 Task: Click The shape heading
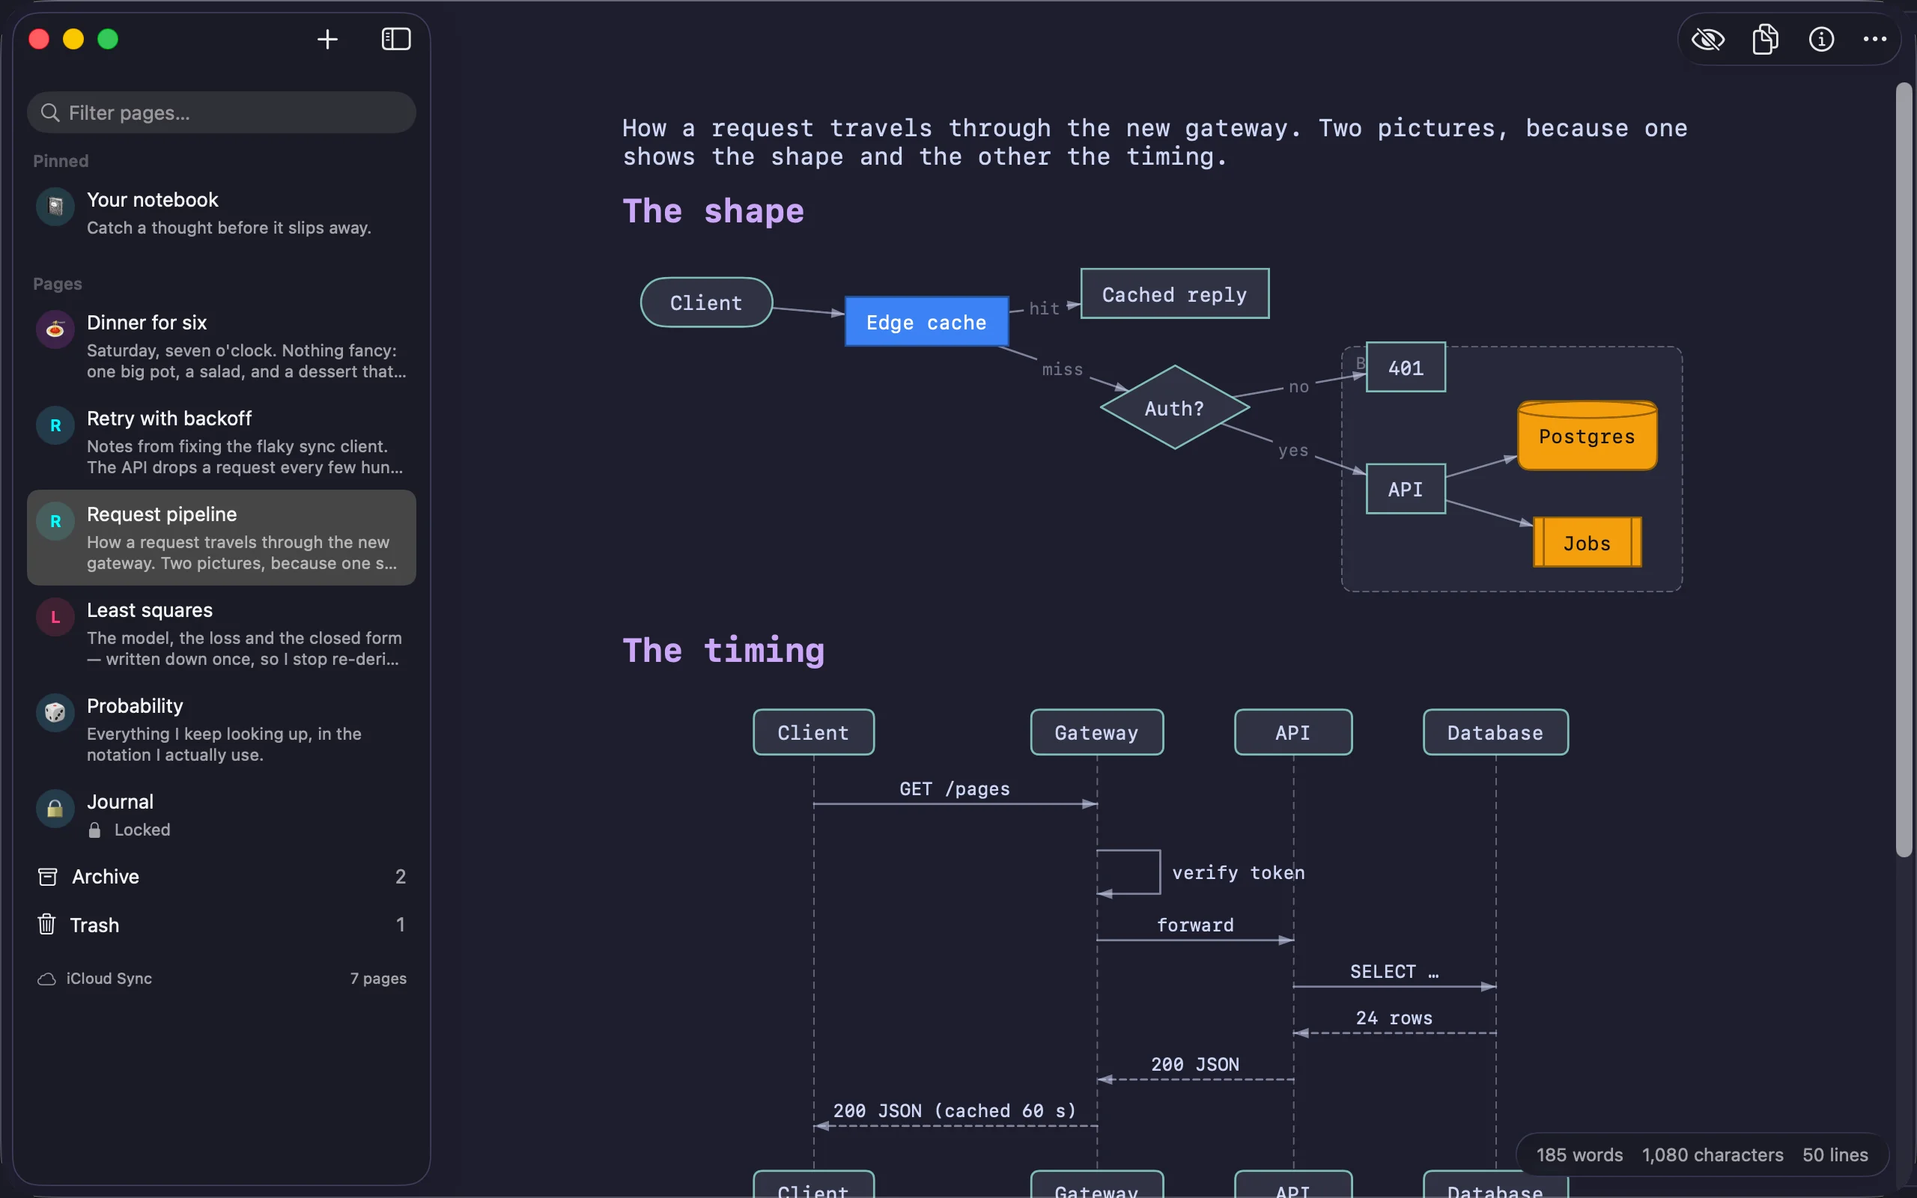coord(713,212)
